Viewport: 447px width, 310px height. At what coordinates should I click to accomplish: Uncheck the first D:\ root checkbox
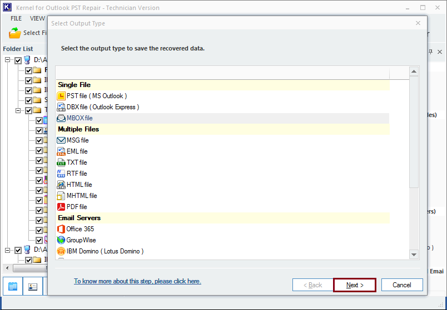pos(18,60)
